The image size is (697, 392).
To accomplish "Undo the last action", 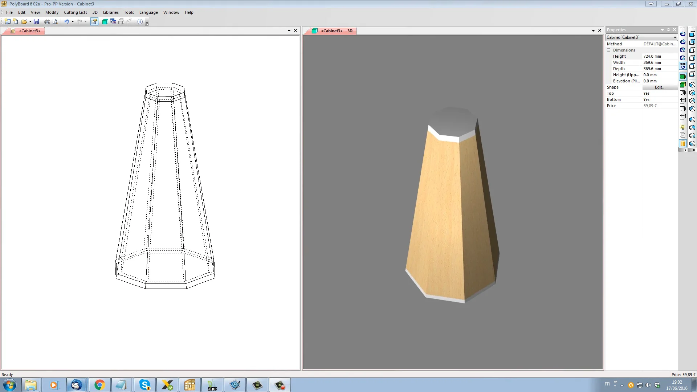I will (x=66, y=21).
